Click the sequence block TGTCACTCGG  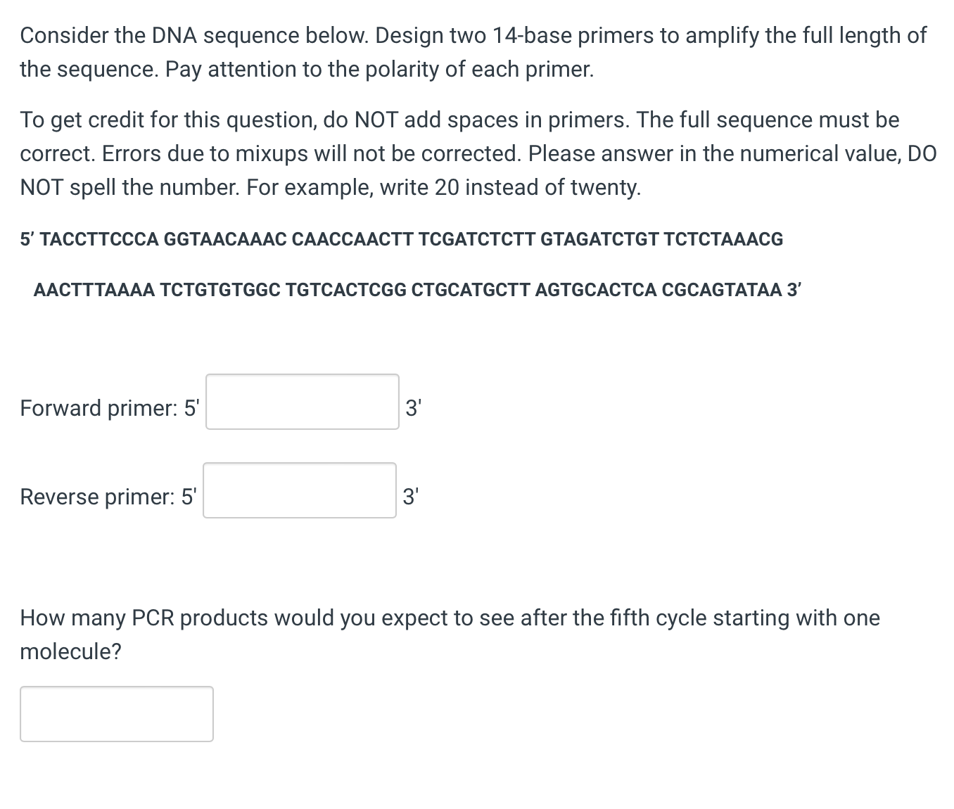point(346,291)
